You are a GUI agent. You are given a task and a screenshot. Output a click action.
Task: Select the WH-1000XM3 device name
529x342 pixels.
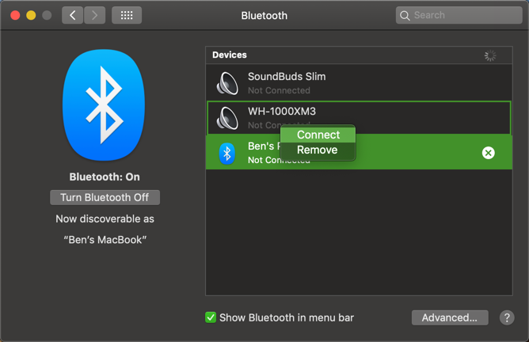click(282, 112)
